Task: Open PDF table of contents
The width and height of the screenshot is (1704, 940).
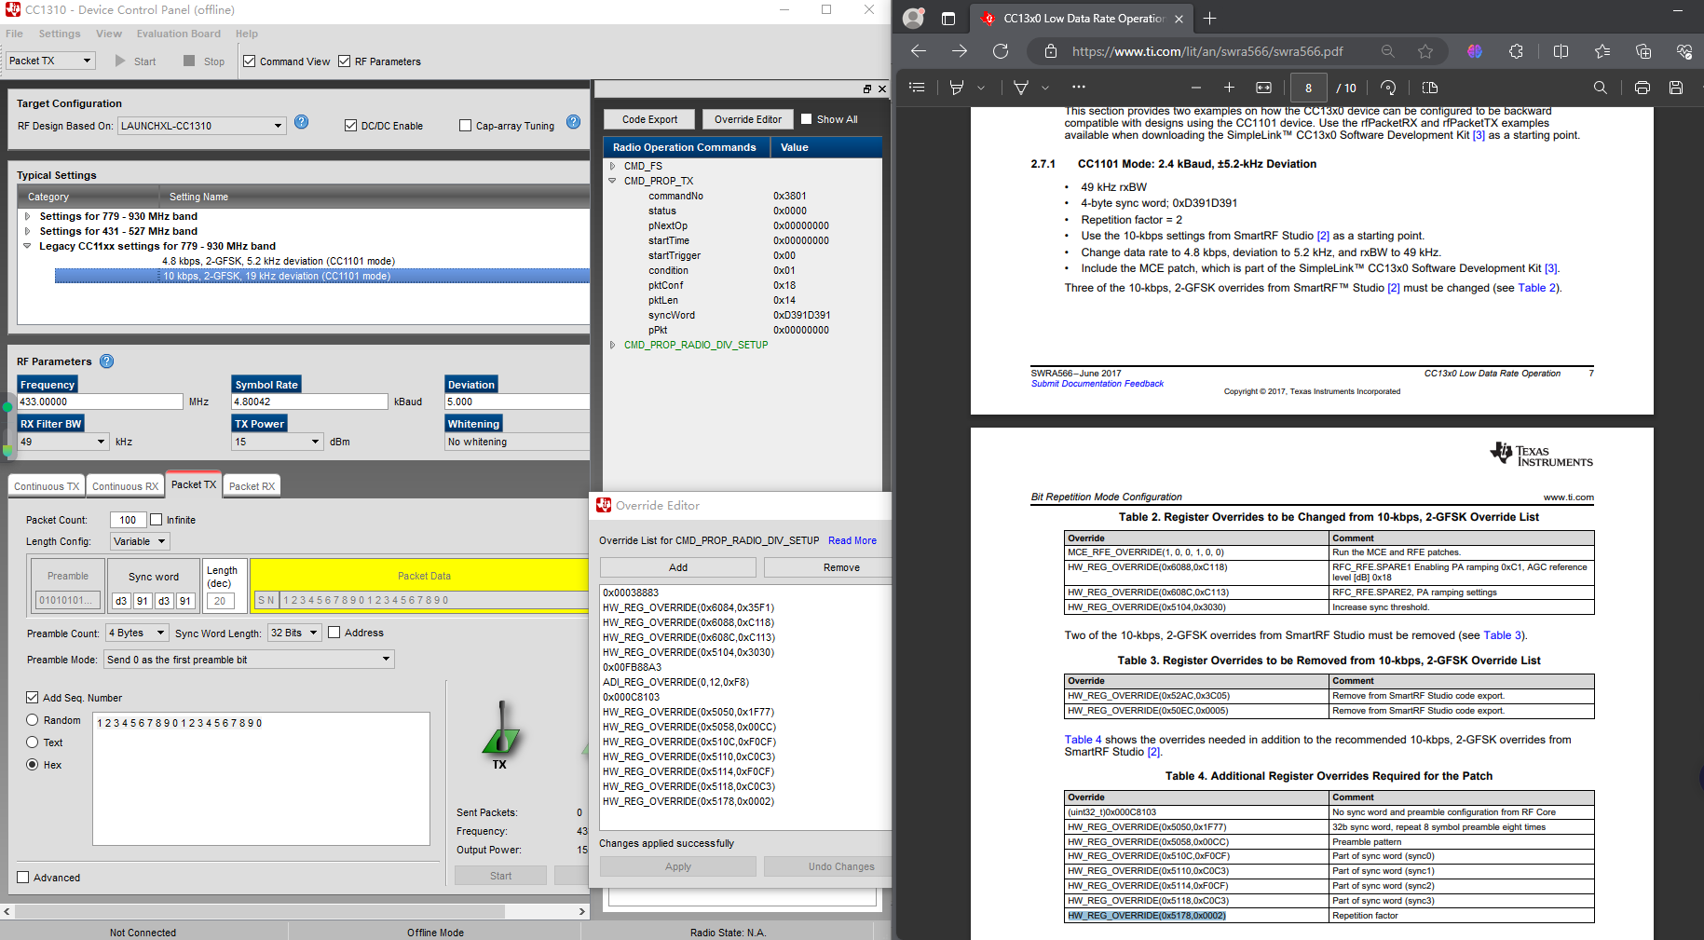Action: coord(917,88)
